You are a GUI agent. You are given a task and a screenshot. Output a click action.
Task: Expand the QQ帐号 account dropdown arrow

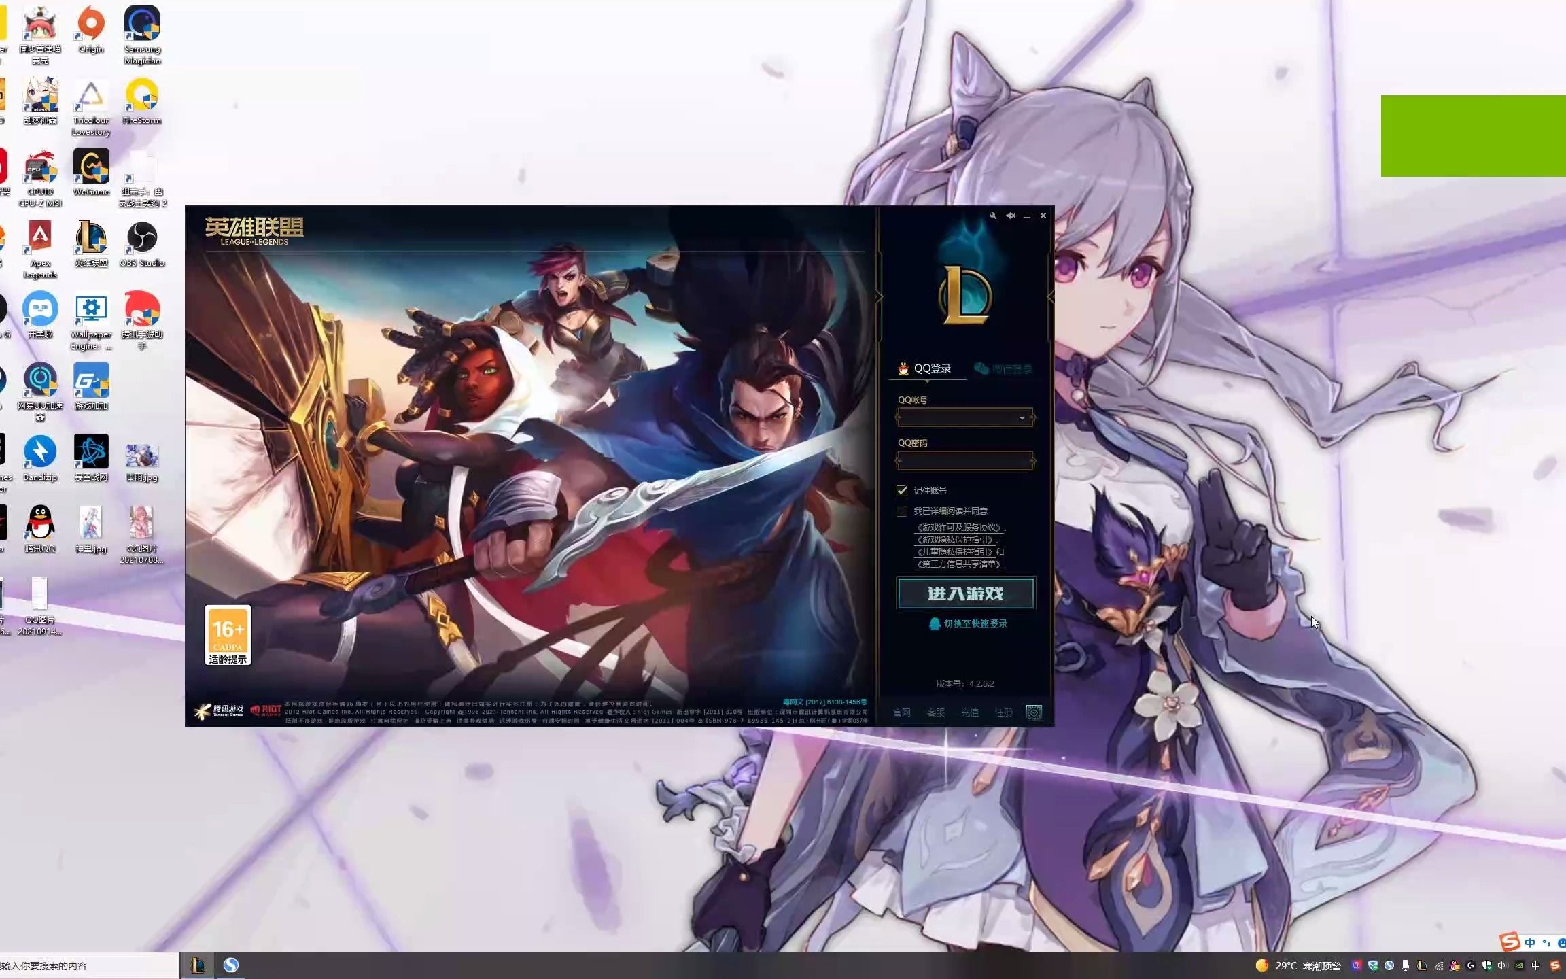(x=1022, y=418)
